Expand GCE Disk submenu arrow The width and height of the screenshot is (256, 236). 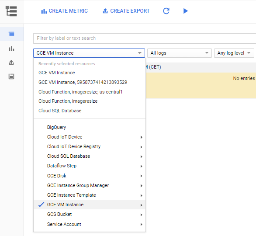click(142, 176)
